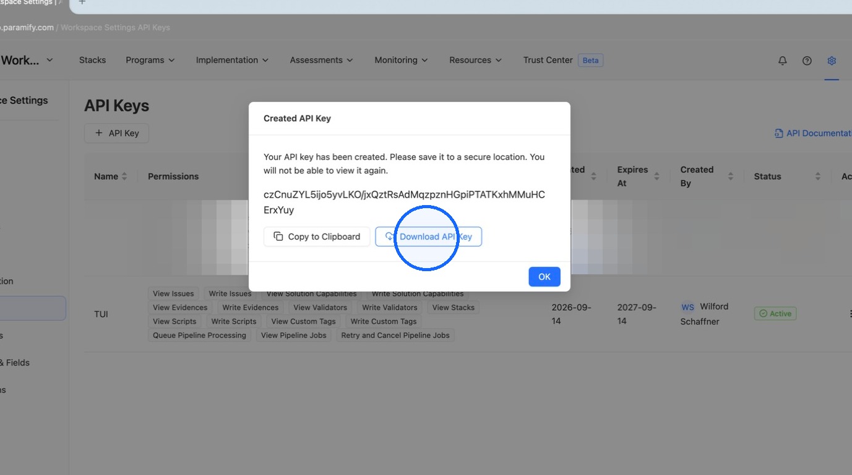This screenshot has width=852, height=475.
Task: Sort by Expires At column arrows
Action: (656, 177)
